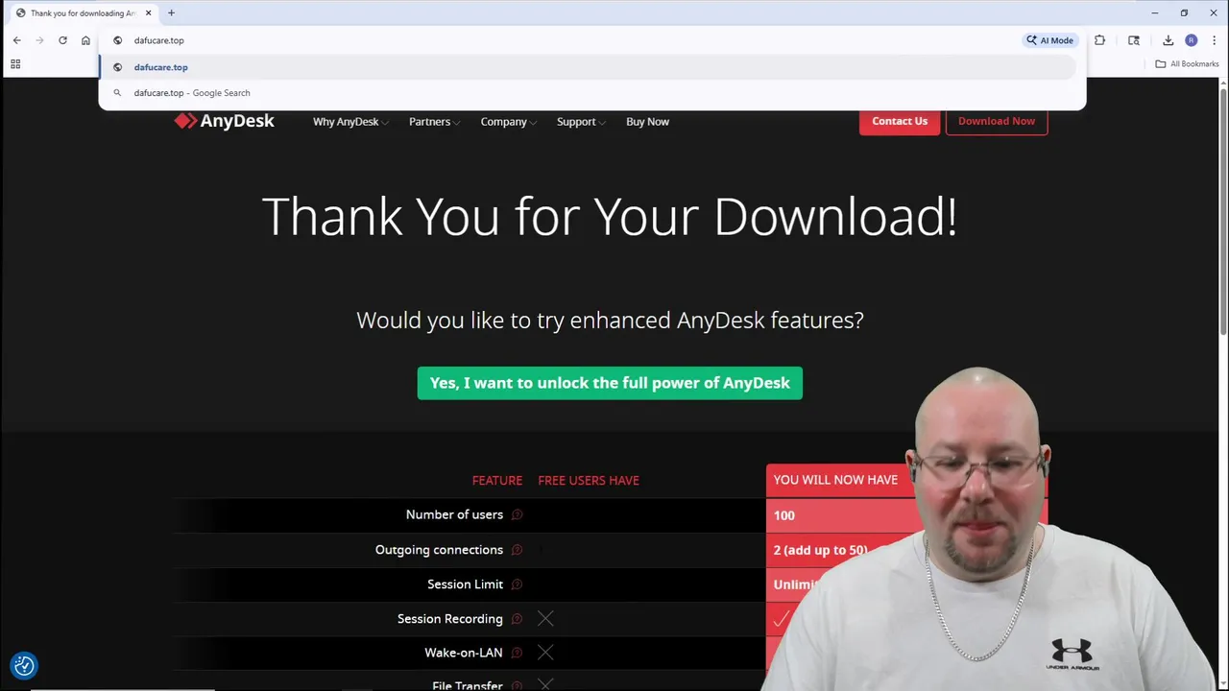This screenshot has height=691, width=1229.
Task: Expand the Why AnyDesk menu
Action: click(x=349, y=122)
